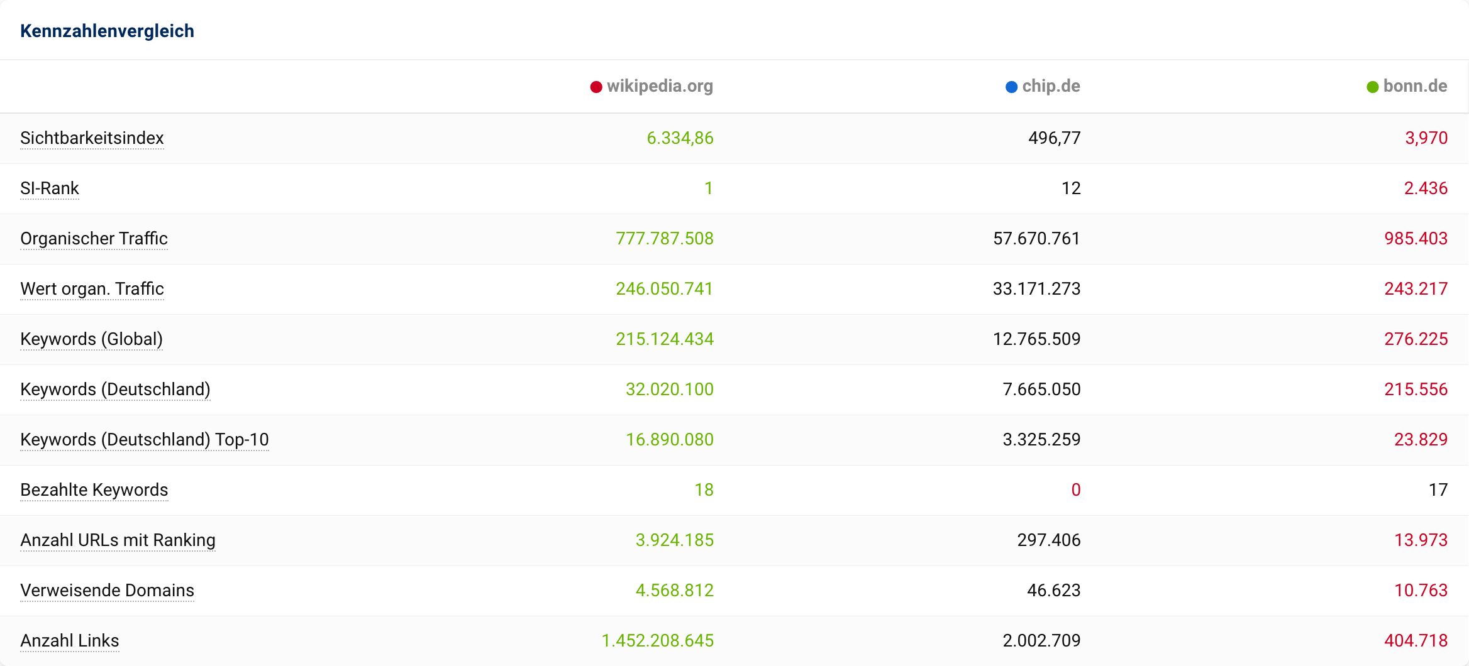Select the Wert organ. Traffic label

click(92, 289)
